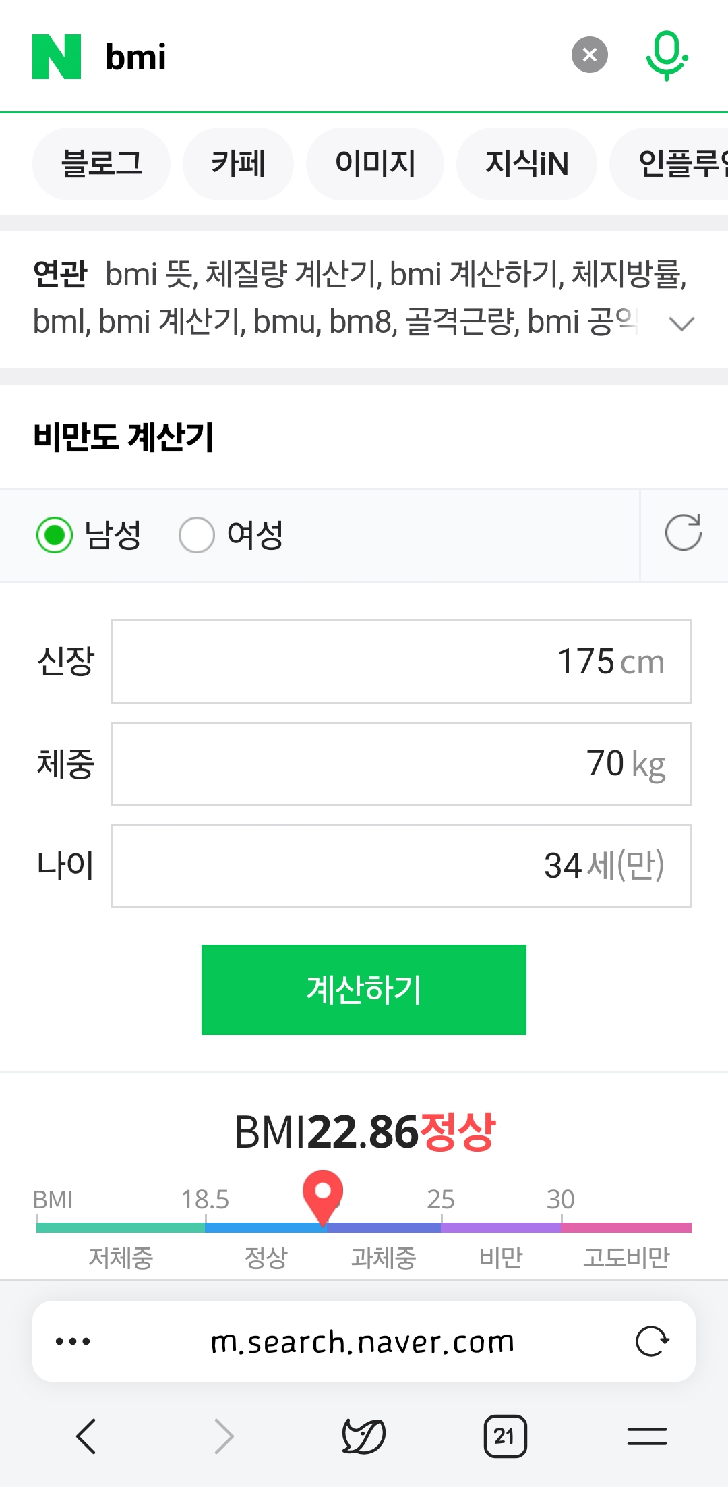Select the 여성 radio button
728x1487 pixels.
[197, 535]
